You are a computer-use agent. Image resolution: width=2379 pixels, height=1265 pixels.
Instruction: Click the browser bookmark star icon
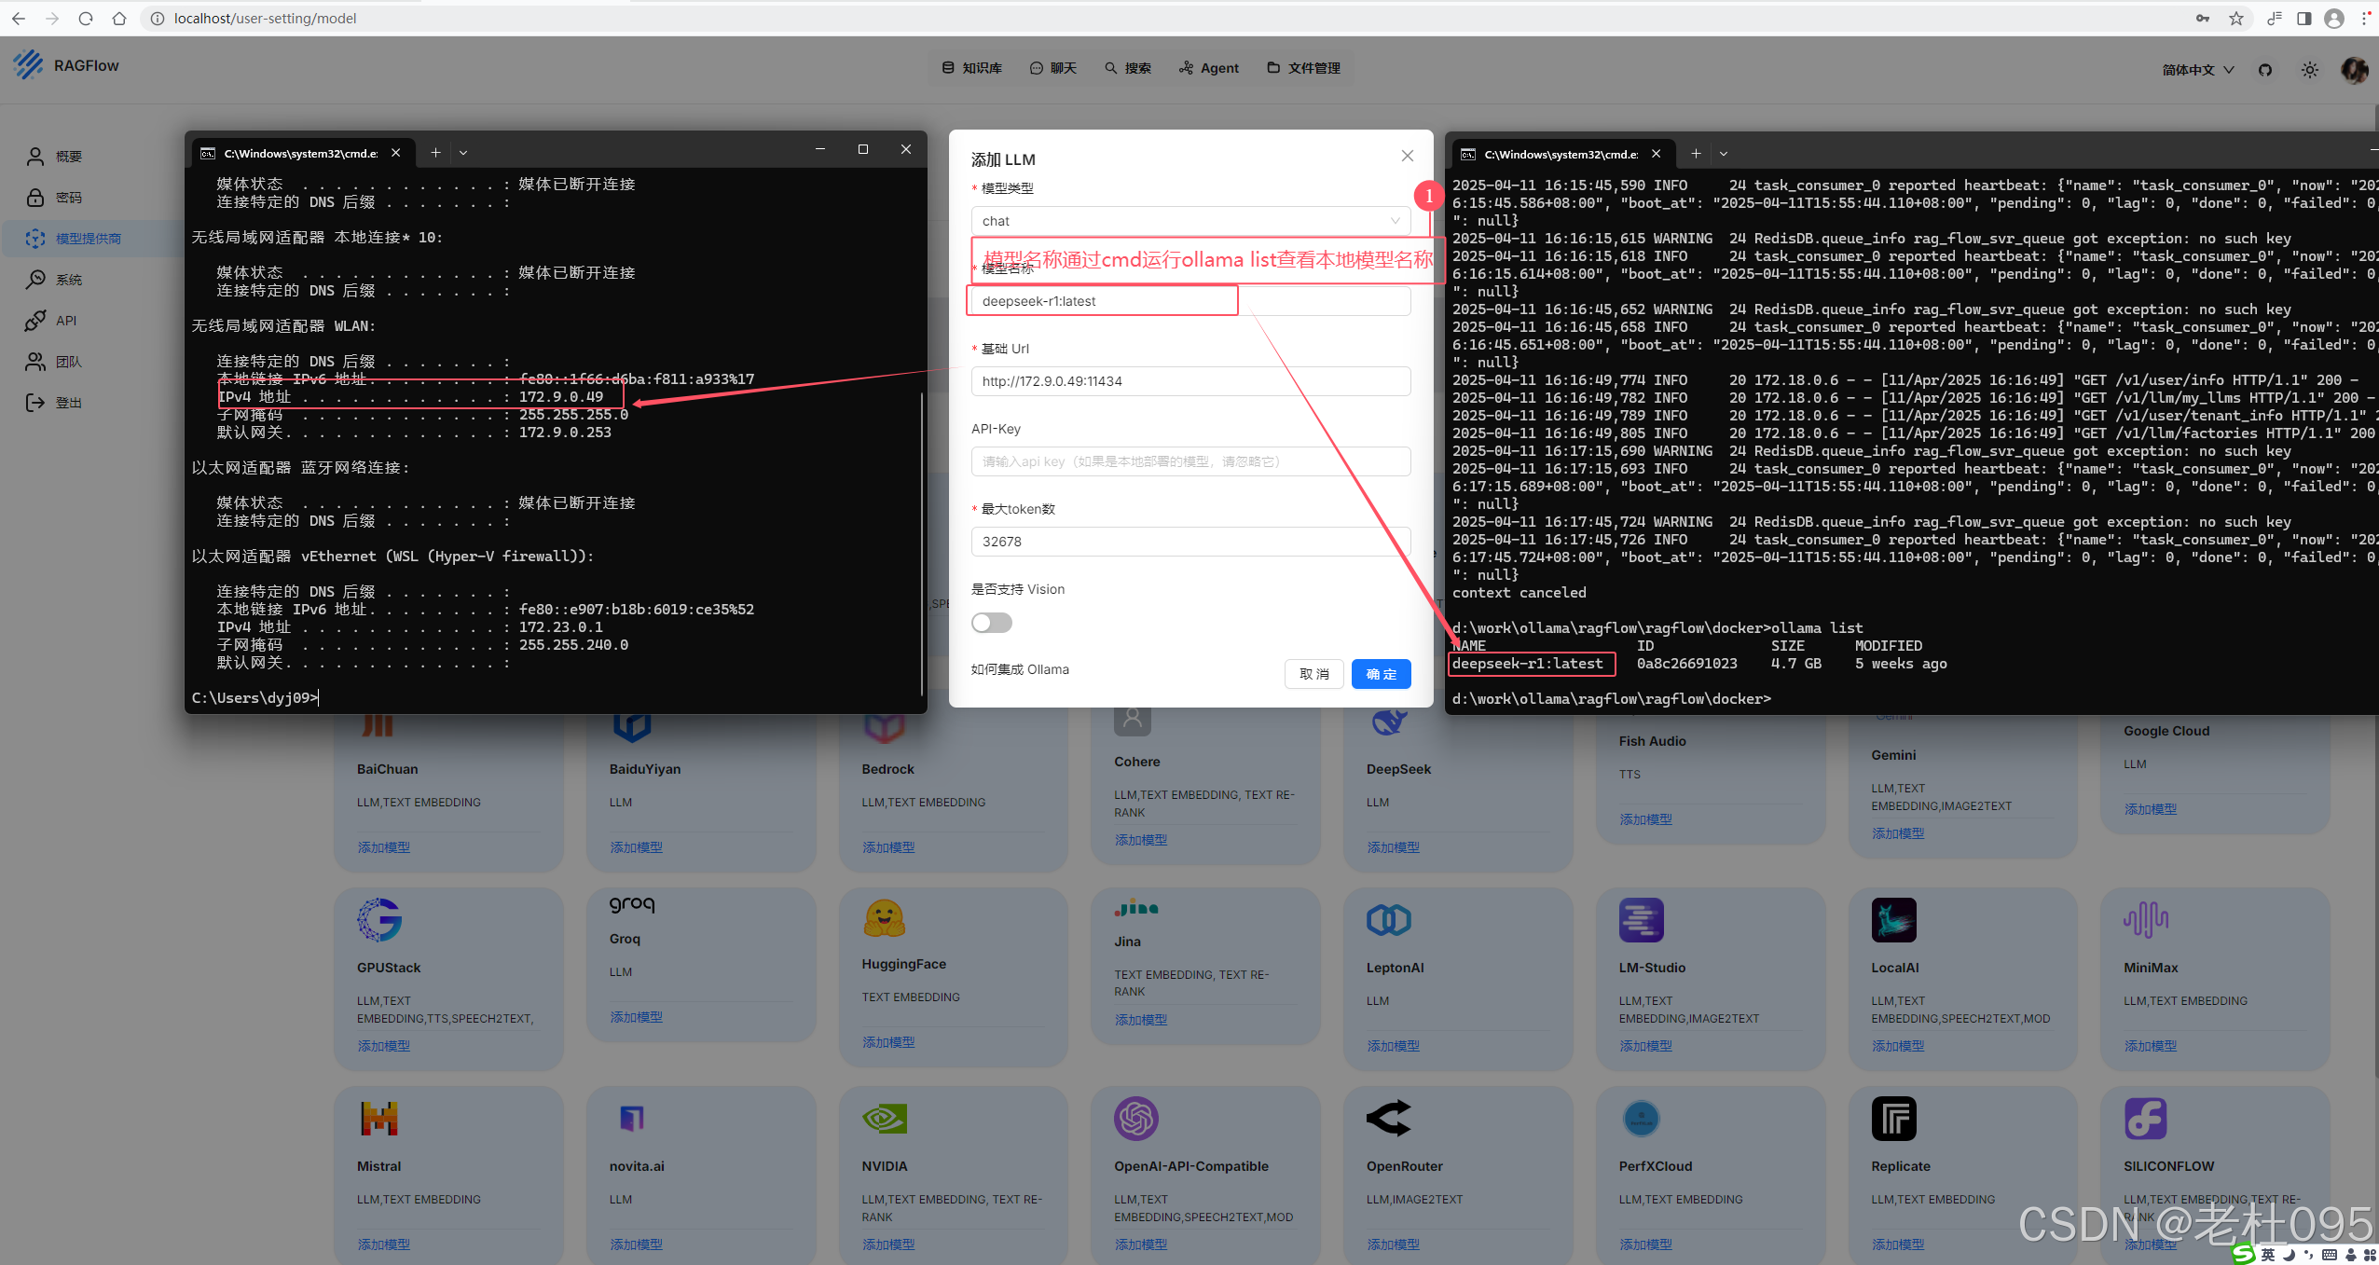[x=2235, y=19]
